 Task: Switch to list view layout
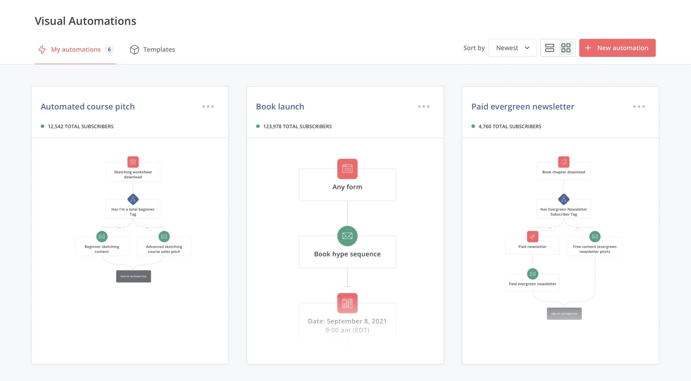click(550, 48)
